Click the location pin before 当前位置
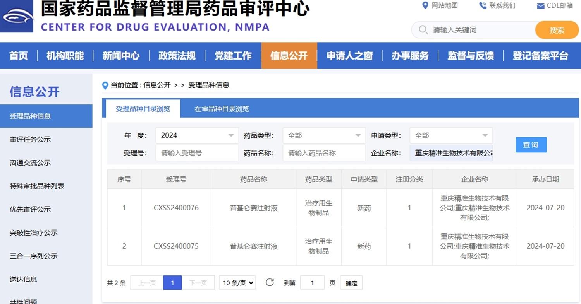 click(x=105, y=85)
